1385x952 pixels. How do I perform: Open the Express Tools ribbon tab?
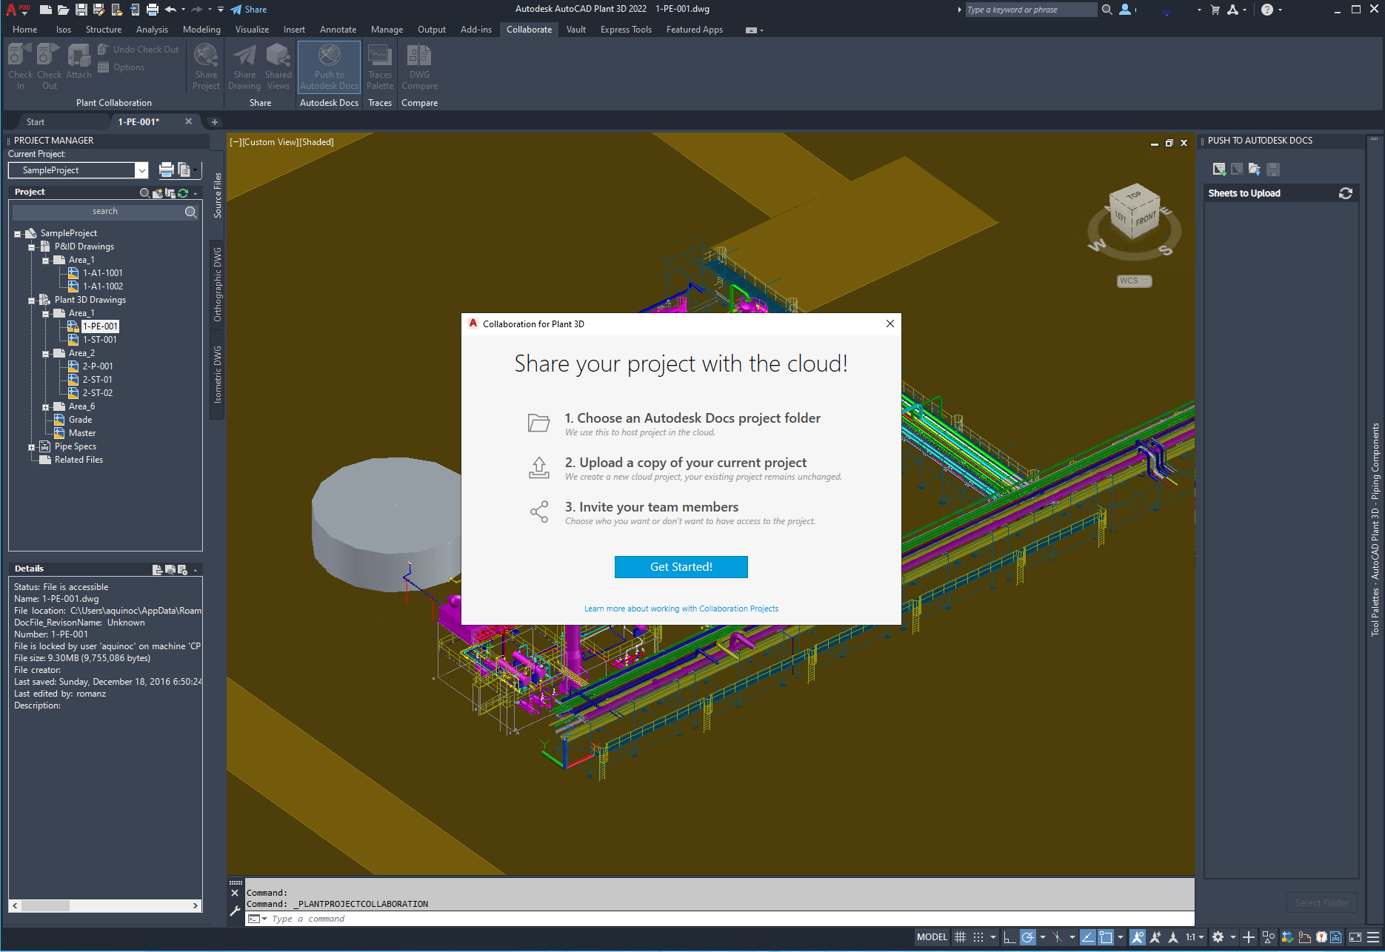tap(626, 30)
